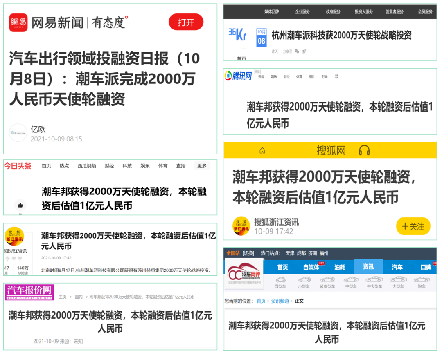
Task: Open 媒体品牌 menu in 36Kr header
Action: coord(271,11)
